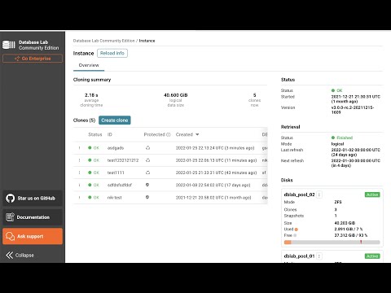Click the Active badge of dblab_pool_02
Viewport: 391px width, 293px height.
click(x=372, y=195)
